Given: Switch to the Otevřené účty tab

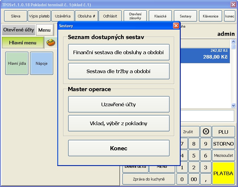Looking at the screenshot, I should point(18,30).
